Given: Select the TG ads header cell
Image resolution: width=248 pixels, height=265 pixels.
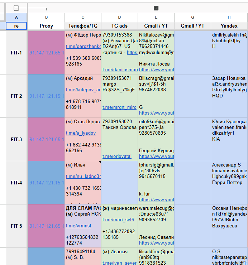Looking at the screenshot, I should [119, 26].
